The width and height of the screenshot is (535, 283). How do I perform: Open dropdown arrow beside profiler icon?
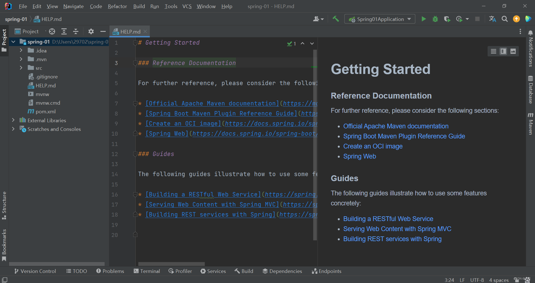click(x=467, y=19)
